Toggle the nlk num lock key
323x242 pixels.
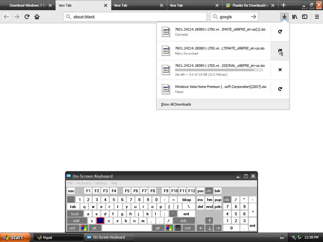click(227, 199)
